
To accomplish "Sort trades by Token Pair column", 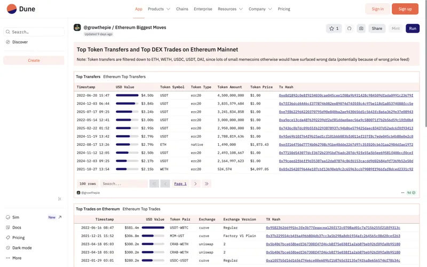I will (180, 219).
